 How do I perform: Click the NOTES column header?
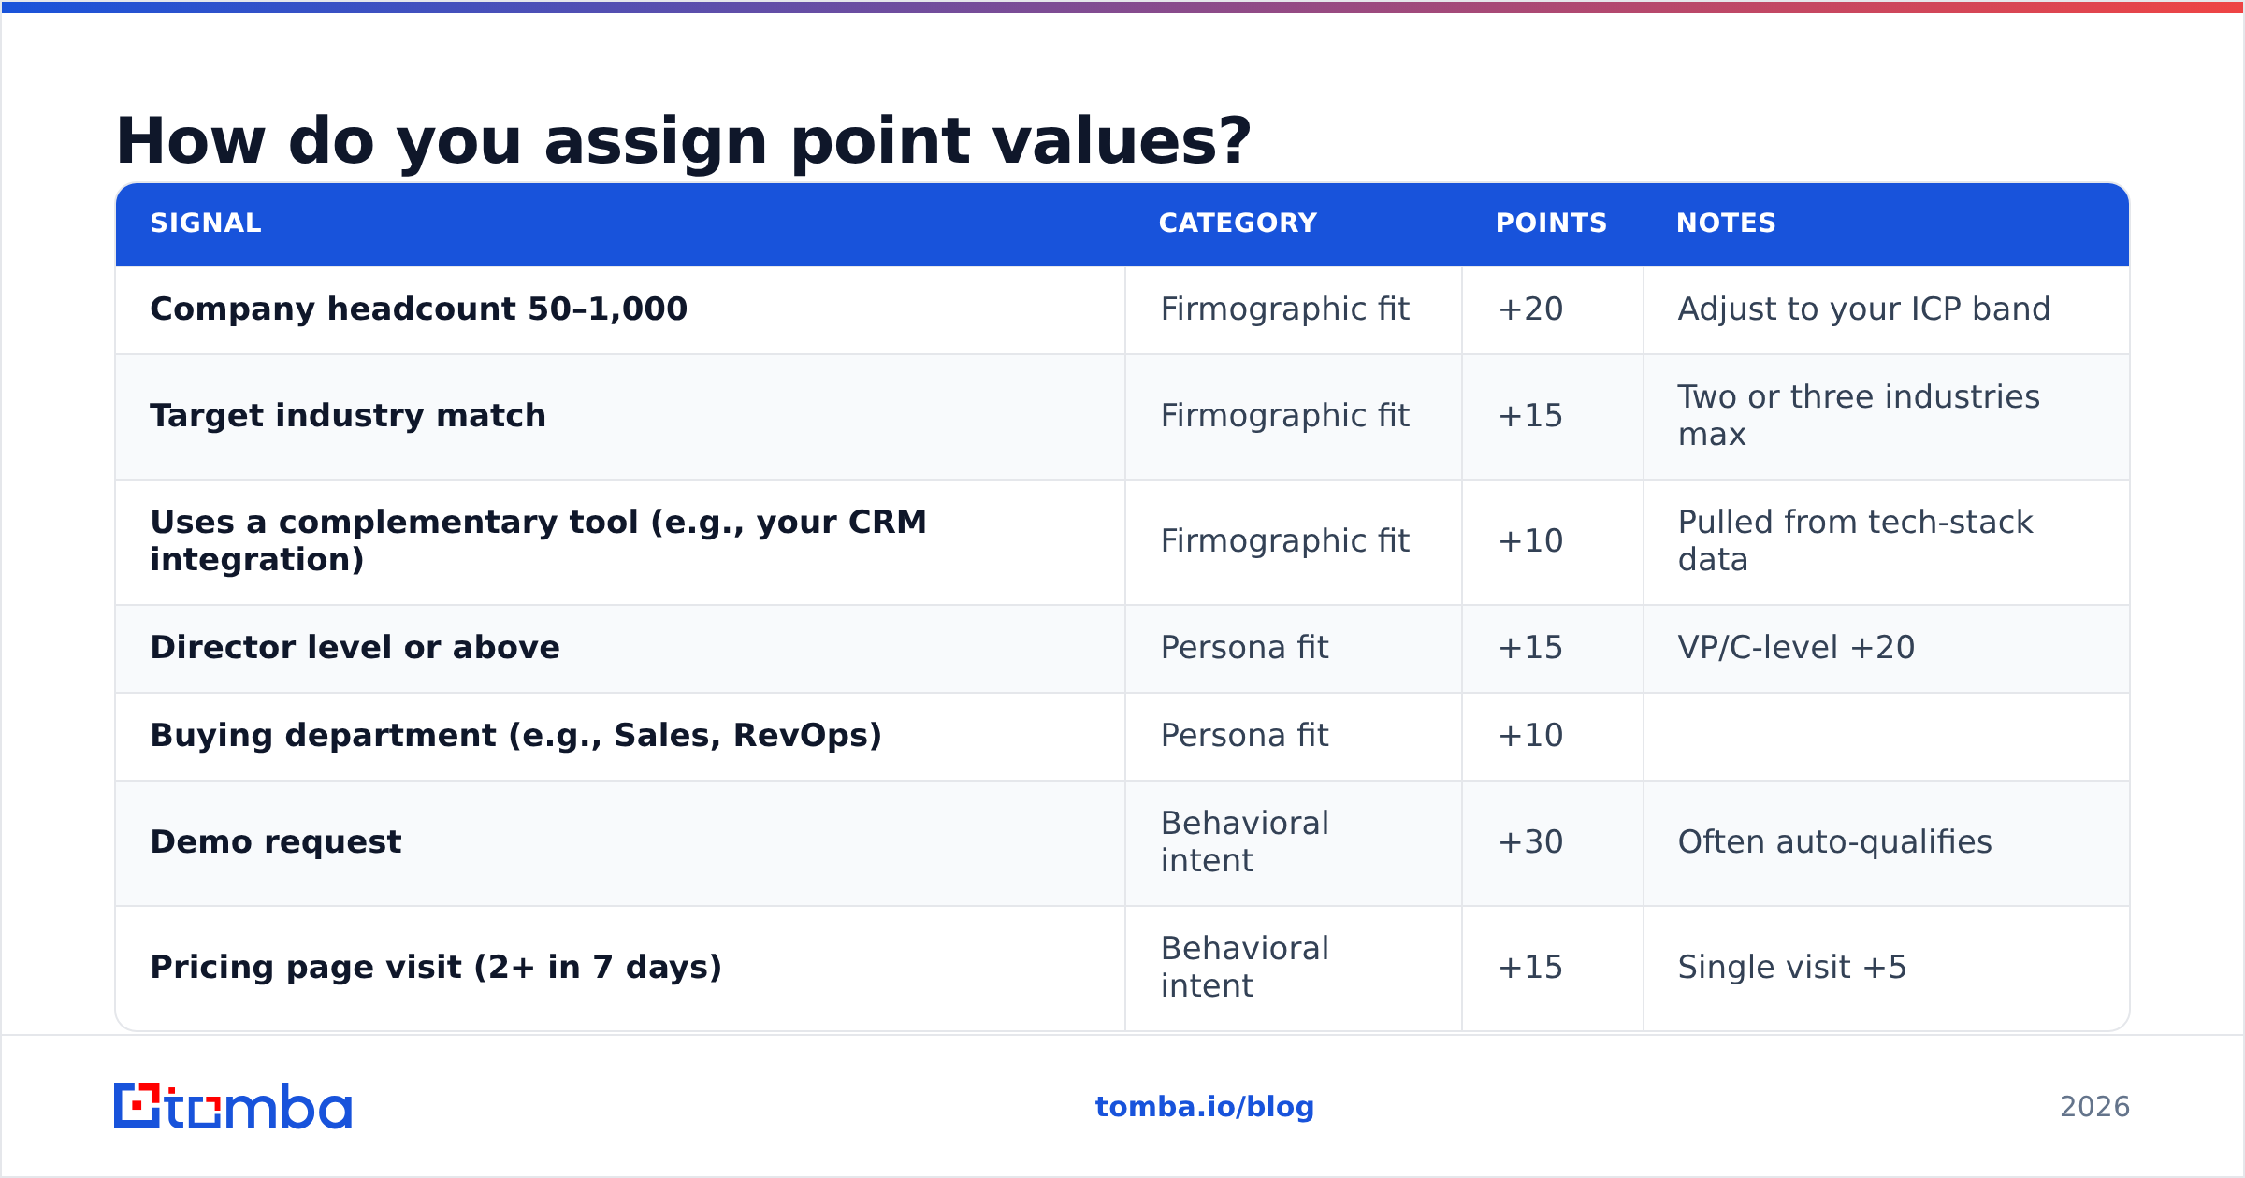[x=1726, y=223]
